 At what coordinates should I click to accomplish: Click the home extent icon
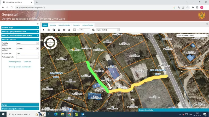69,30
